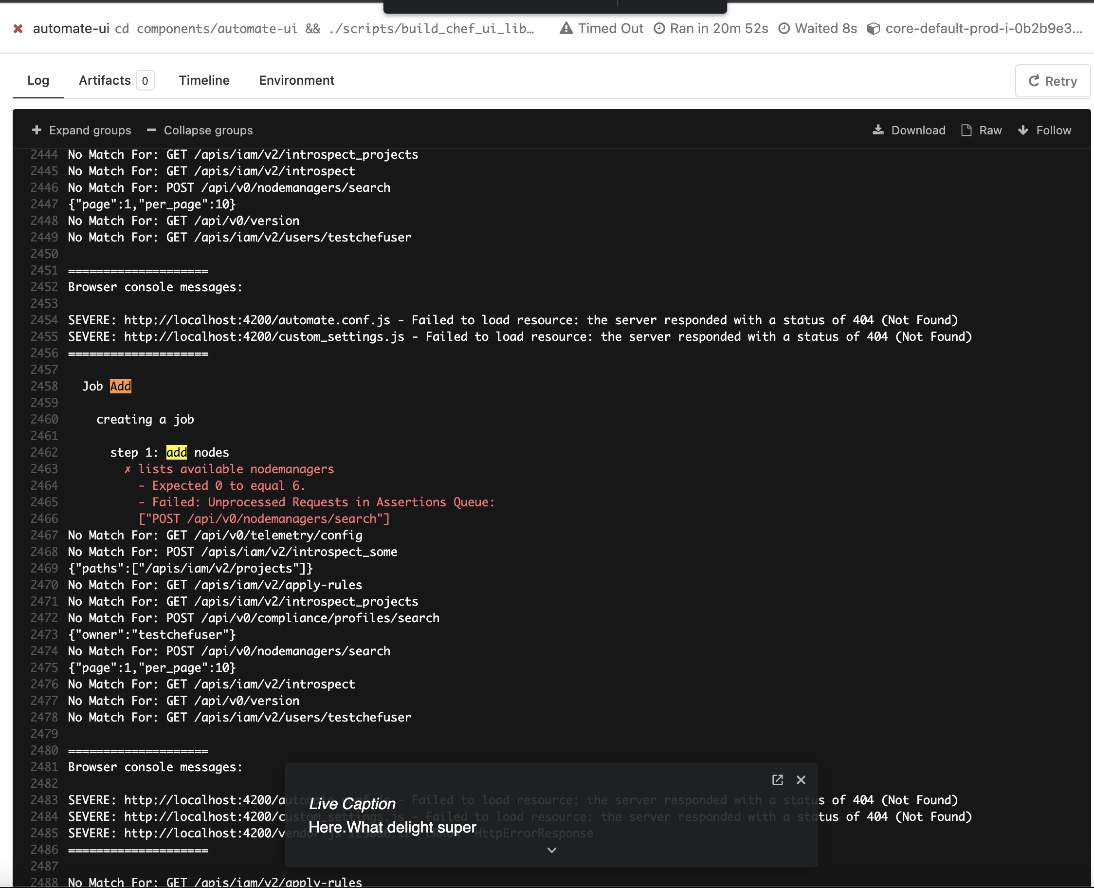The image size is (1094, 888).
Task: Open the Environment tab
Action: click(x=296, y=80)
